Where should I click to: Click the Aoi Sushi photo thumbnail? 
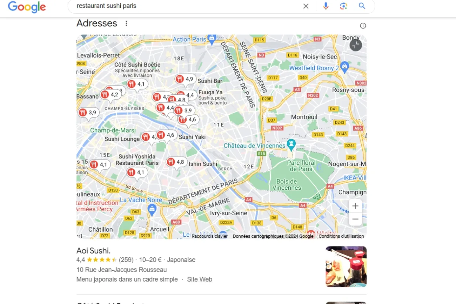coord(346,266)
